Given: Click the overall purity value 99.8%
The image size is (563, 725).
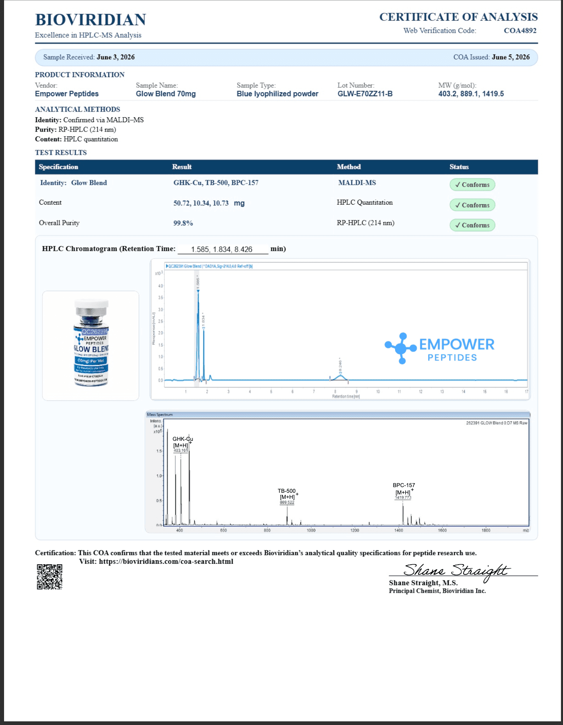Looking at the screenshot, I should pyautogui.click(x=183, y=223).
